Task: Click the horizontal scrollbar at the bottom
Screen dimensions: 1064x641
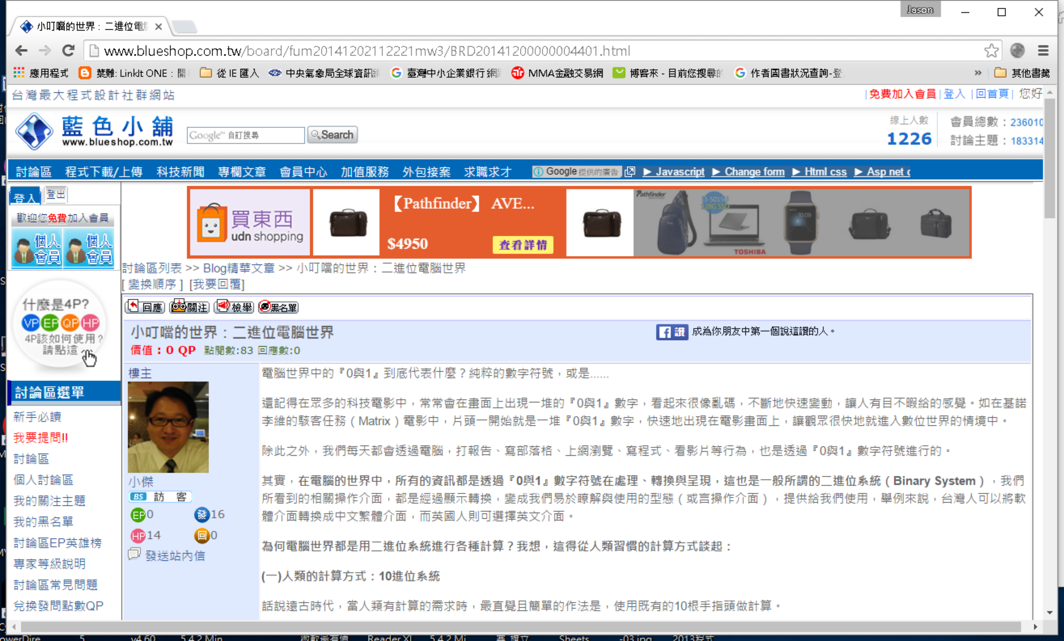Action: tap(518, 626)
